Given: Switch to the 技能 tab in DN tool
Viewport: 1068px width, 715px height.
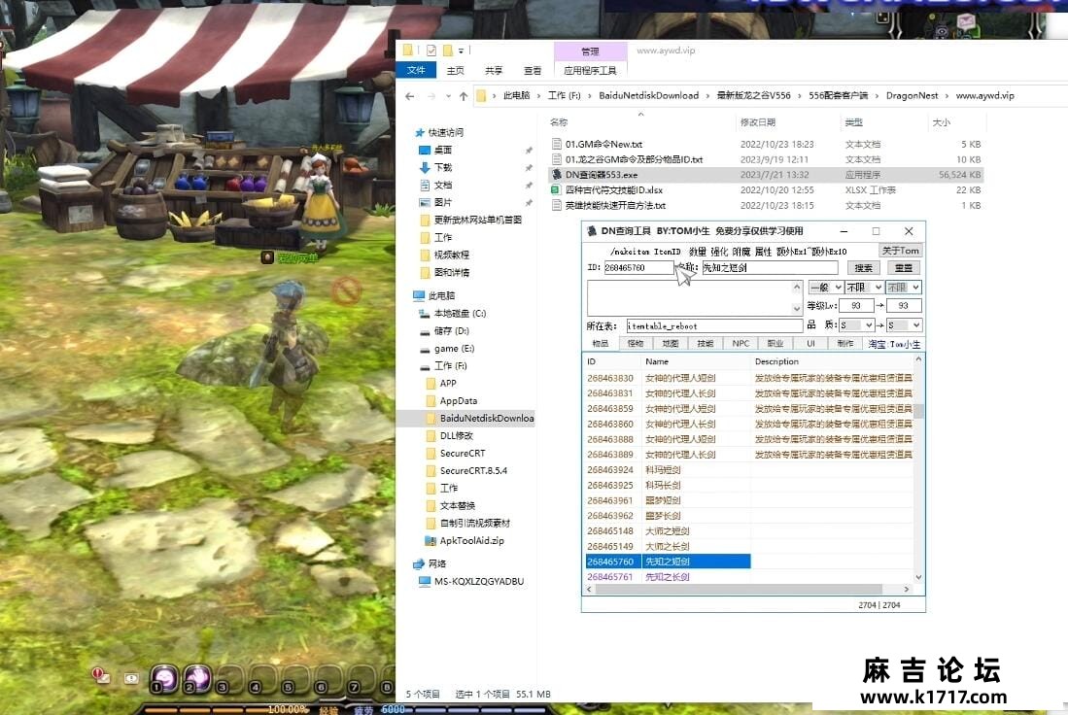Looking at the screenshot, I should tap(706, 344).
